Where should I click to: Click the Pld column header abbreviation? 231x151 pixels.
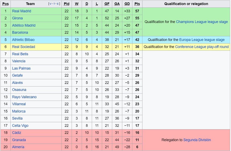click(x=67, y=4)
